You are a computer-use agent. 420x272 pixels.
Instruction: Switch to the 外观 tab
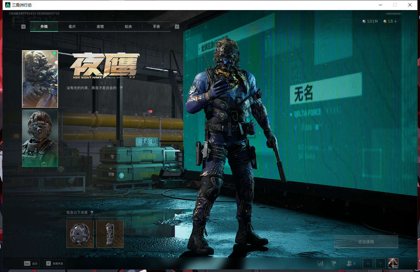click(x=44, y=27)
